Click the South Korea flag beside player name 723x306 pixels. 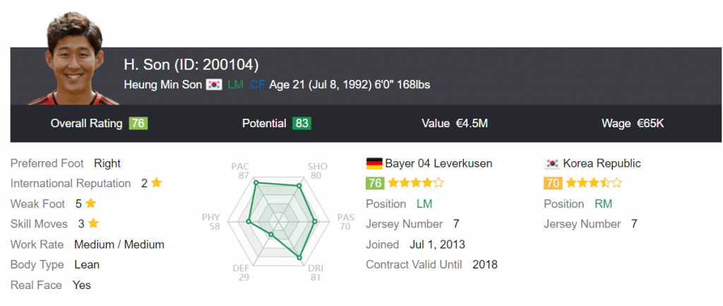pyautogui.click(x=213, y=85)
